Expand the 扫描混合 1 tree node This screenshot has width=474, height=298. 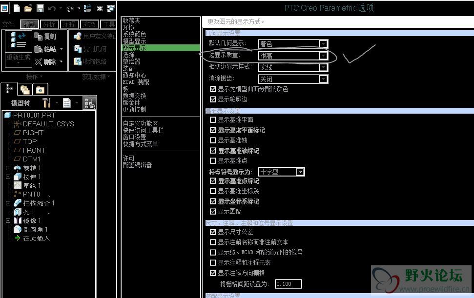pos(8,203)
